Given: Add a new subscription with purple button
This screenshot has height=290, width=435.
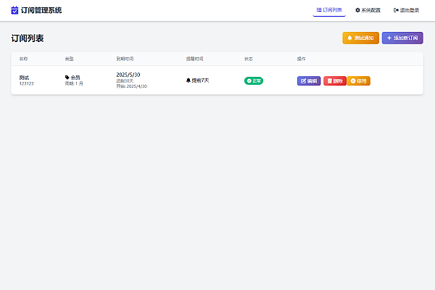Looking at the screenshot, I should (x=402, y=38).
